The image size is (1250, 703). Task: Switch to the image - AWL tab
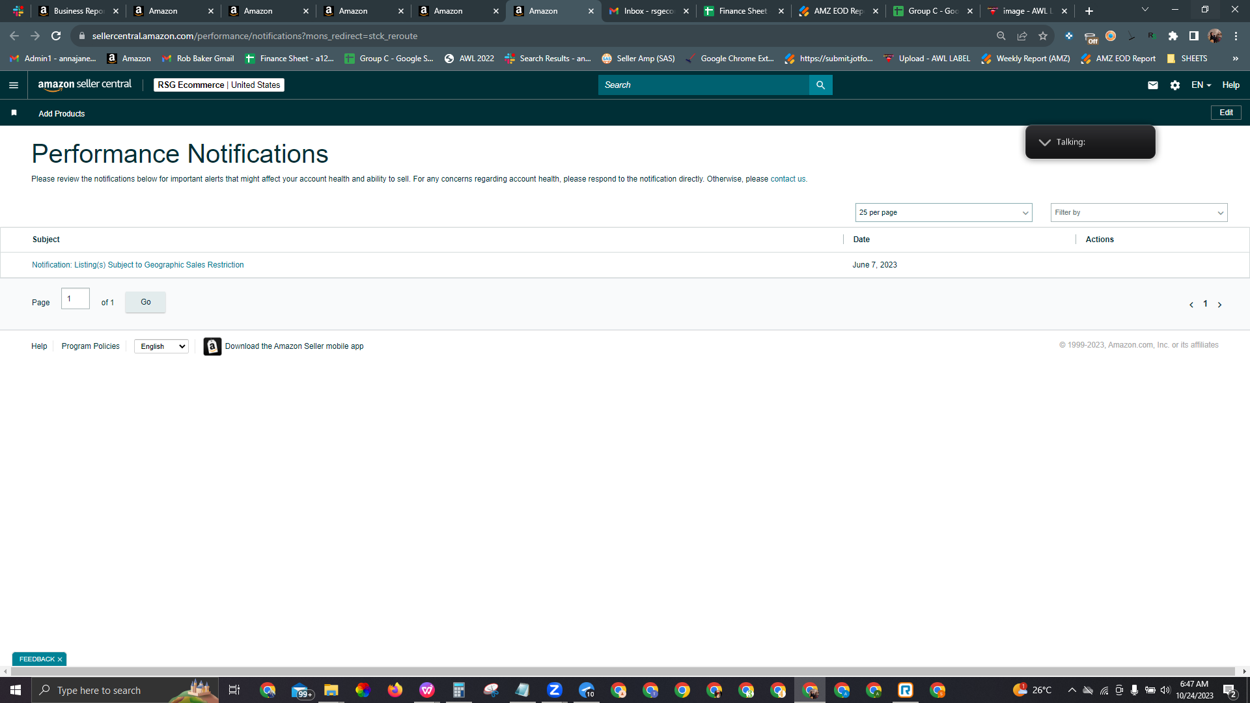coord(1027,11)
